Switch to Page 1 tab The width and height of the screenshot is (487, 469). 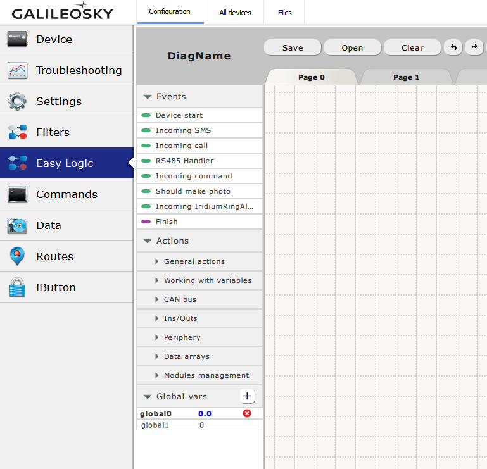click(x=406, y=77)
